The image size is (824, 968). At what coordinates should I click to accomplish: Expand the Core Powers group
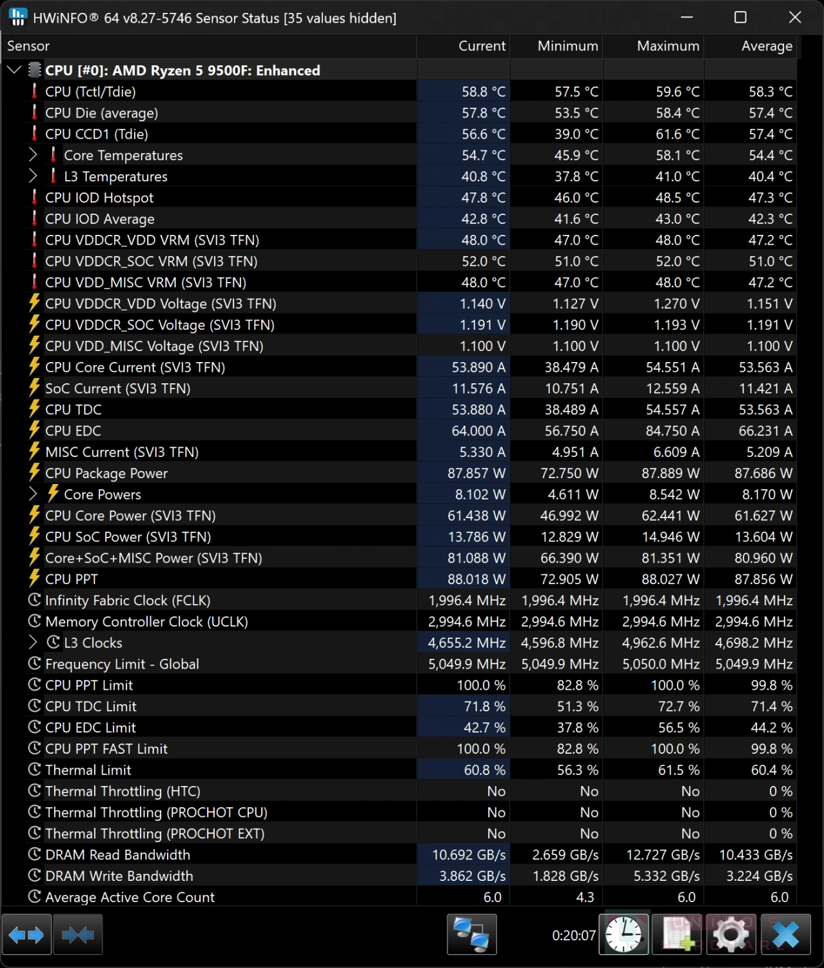coord(33,494)
